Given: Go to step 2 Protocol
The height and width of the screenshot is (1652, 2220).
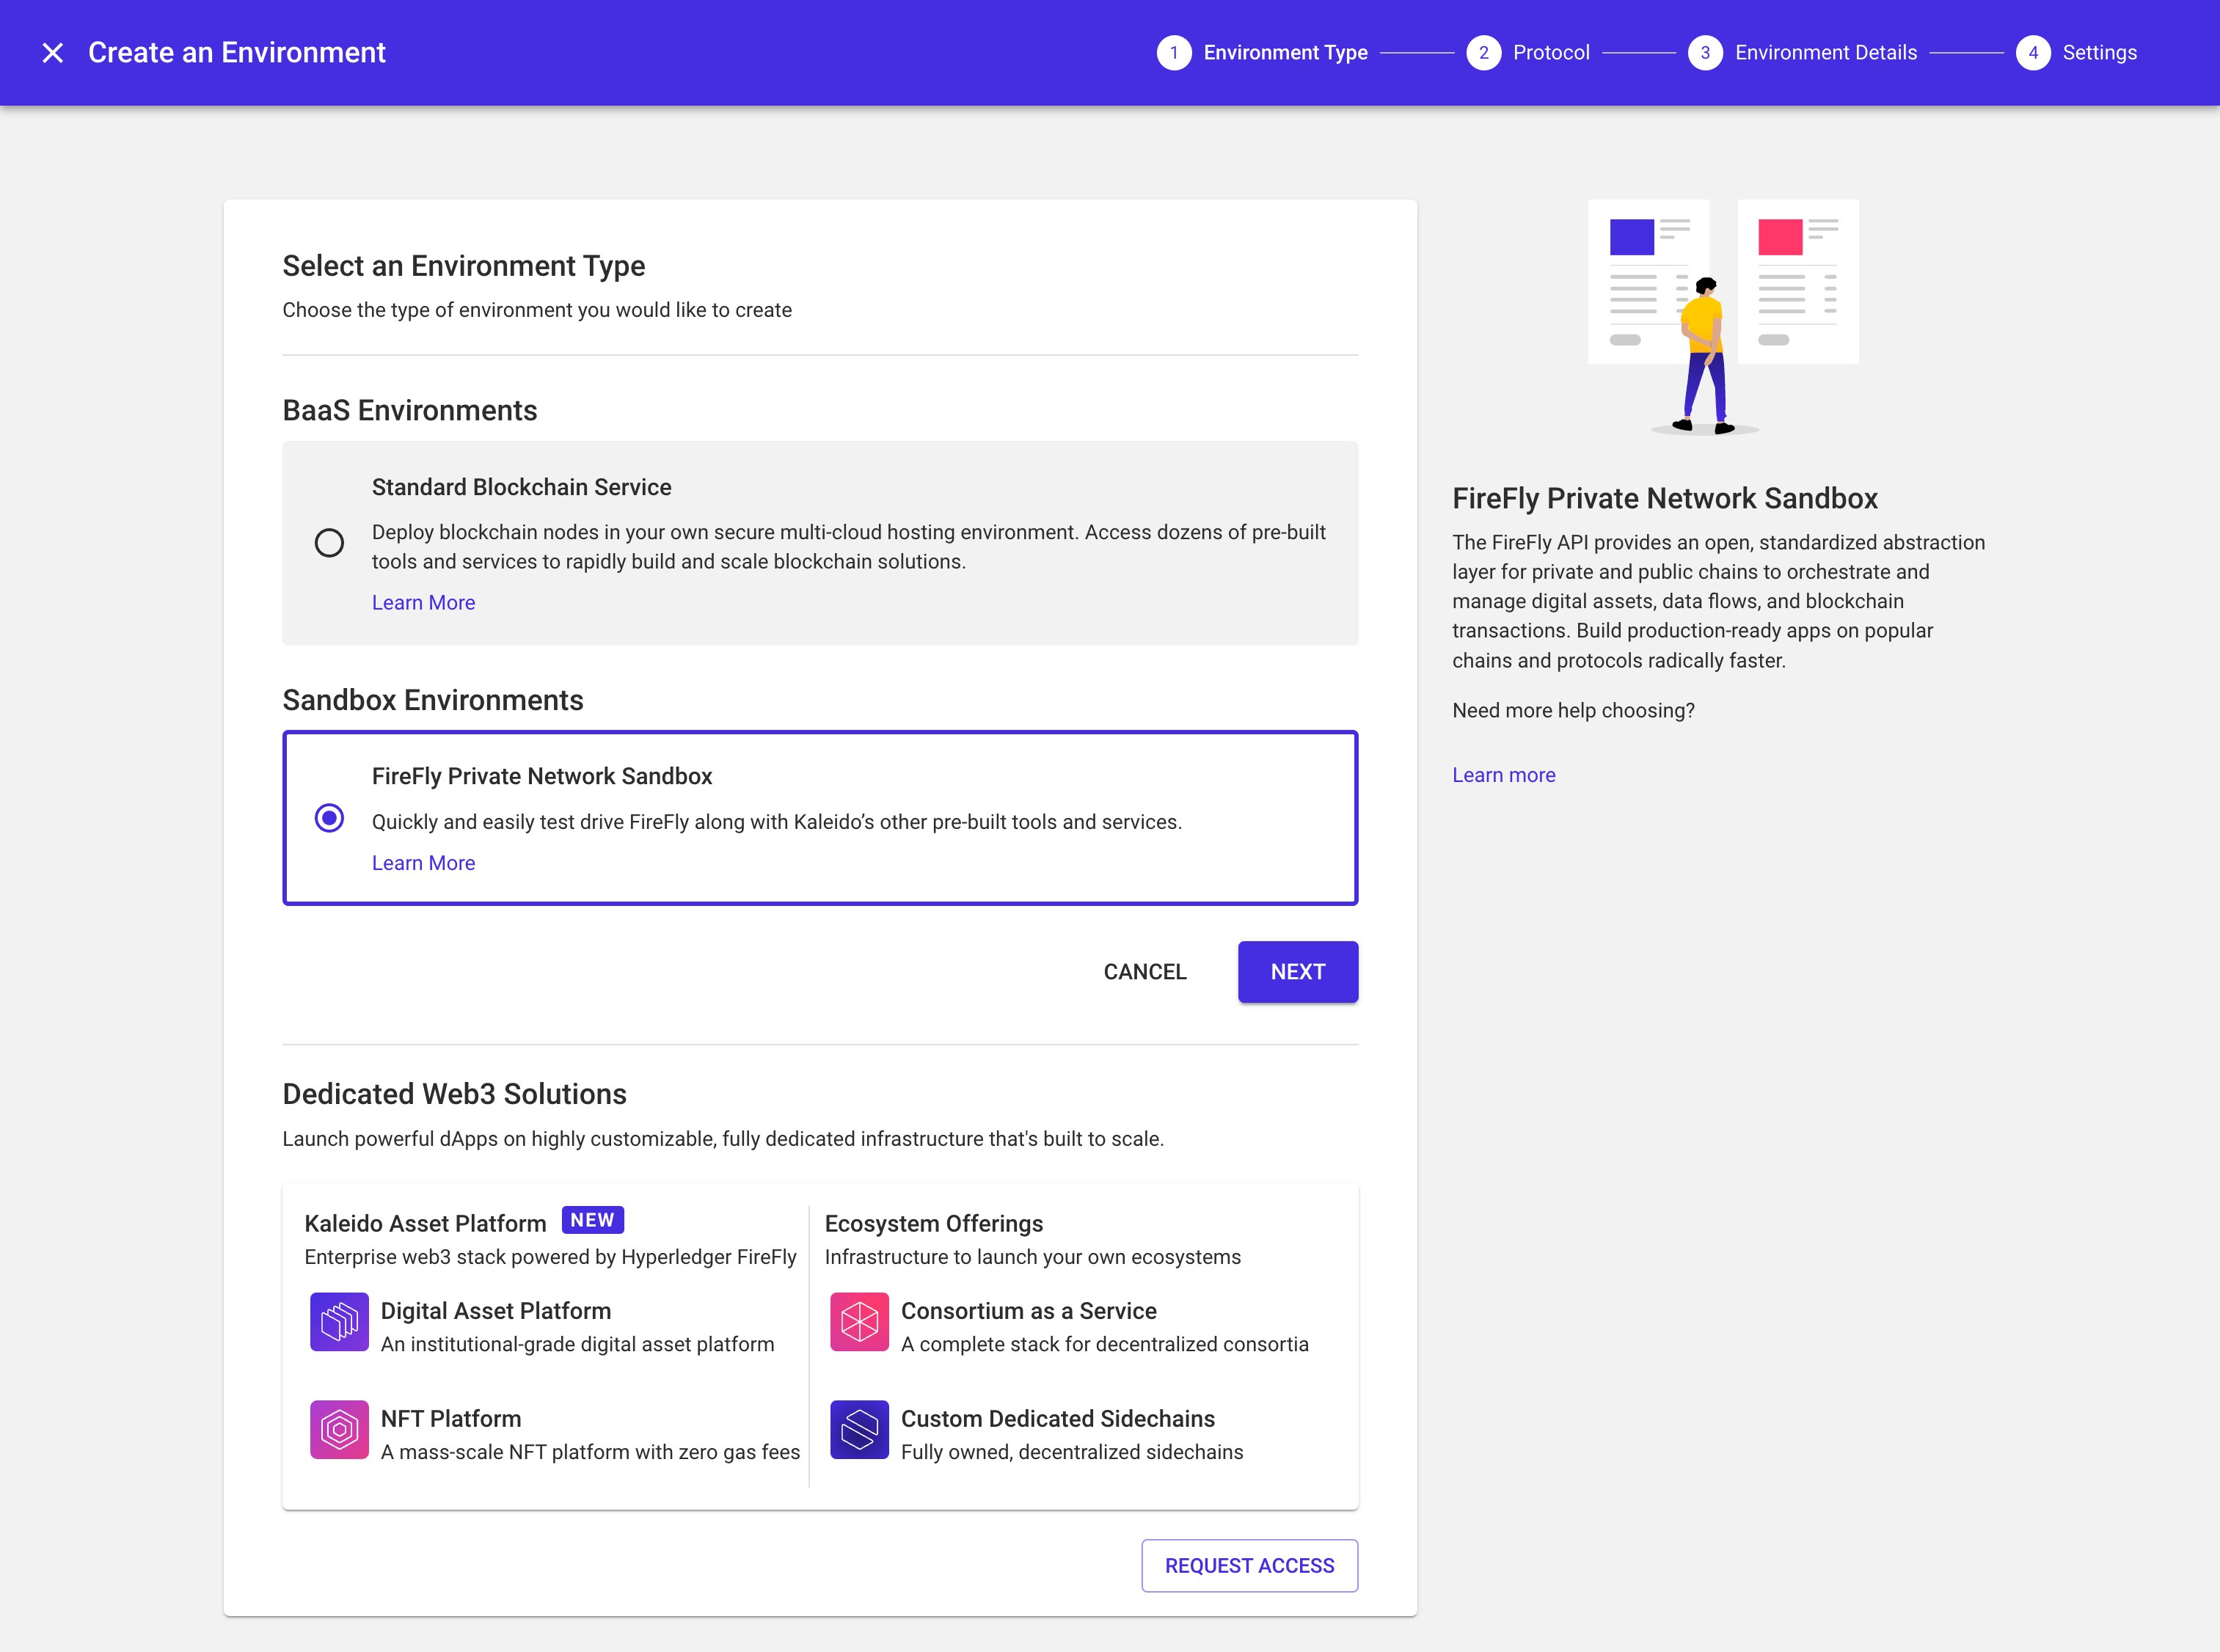Looking at the screenshot, I should [1527, 53].
